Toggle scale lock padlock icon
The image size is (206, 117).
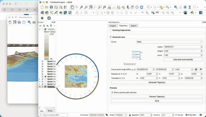(x=130, y=115)
